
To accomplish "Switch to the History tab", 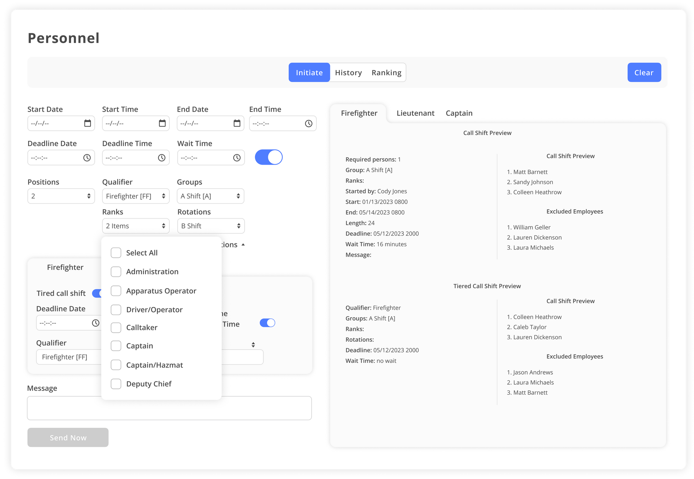I will [348, 72].
